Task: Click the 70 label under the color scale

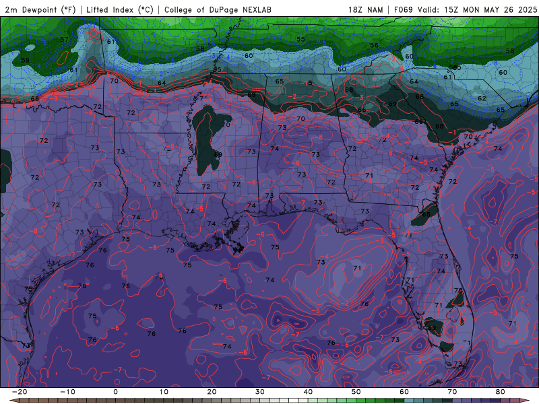Action: point(452,392)
